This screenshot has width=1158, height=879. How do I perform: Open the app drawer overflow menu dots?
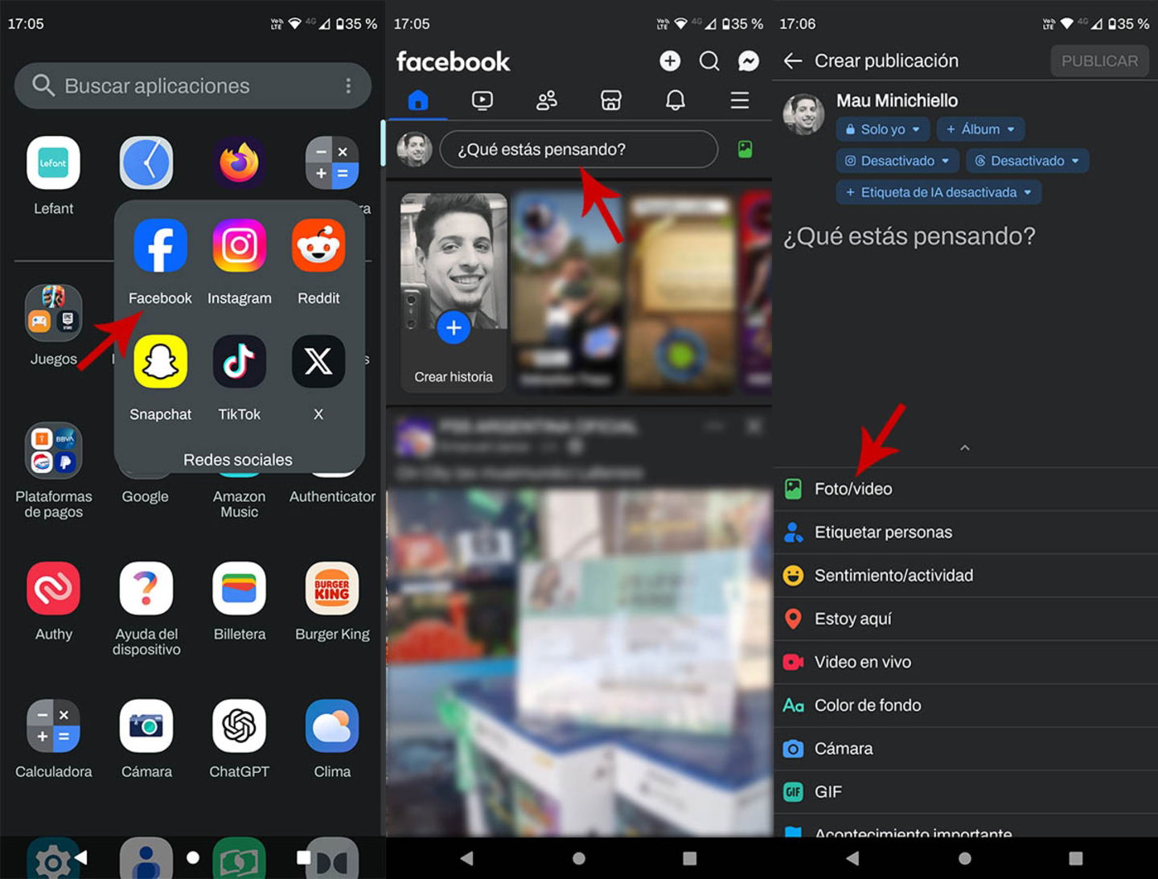(348, 86)
